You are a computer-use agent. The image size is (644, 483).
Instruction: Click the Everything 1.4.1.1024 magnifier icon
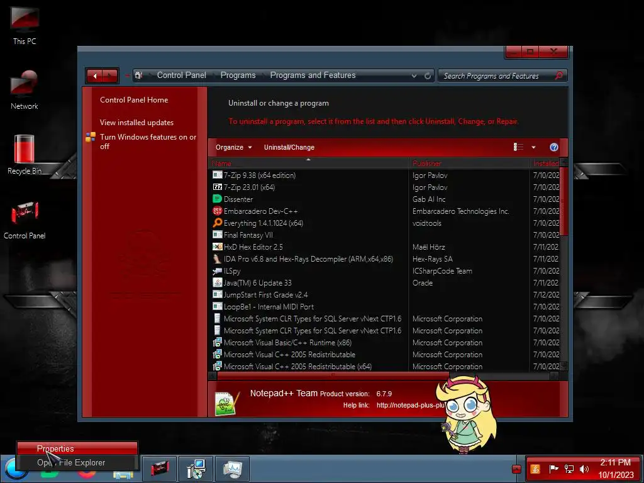tap(217, 223)
